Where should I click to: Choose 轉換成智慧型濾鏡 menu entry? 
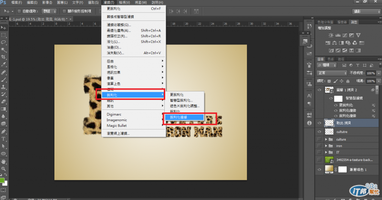click(x=134, y=17)
